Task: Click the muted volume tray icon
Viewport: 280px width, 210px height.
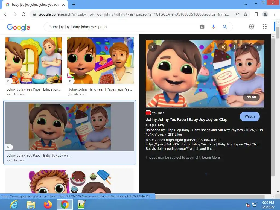Action: (247, 205)
